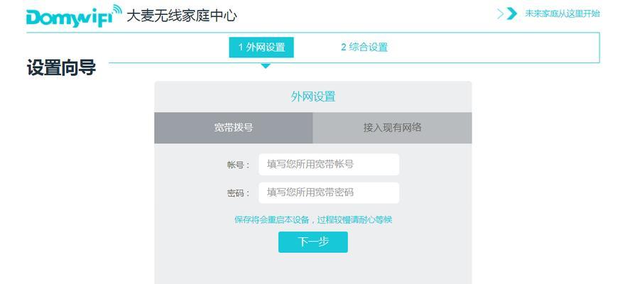
Task: Focus the 密码 broadband password field
Action: (329, 193)
